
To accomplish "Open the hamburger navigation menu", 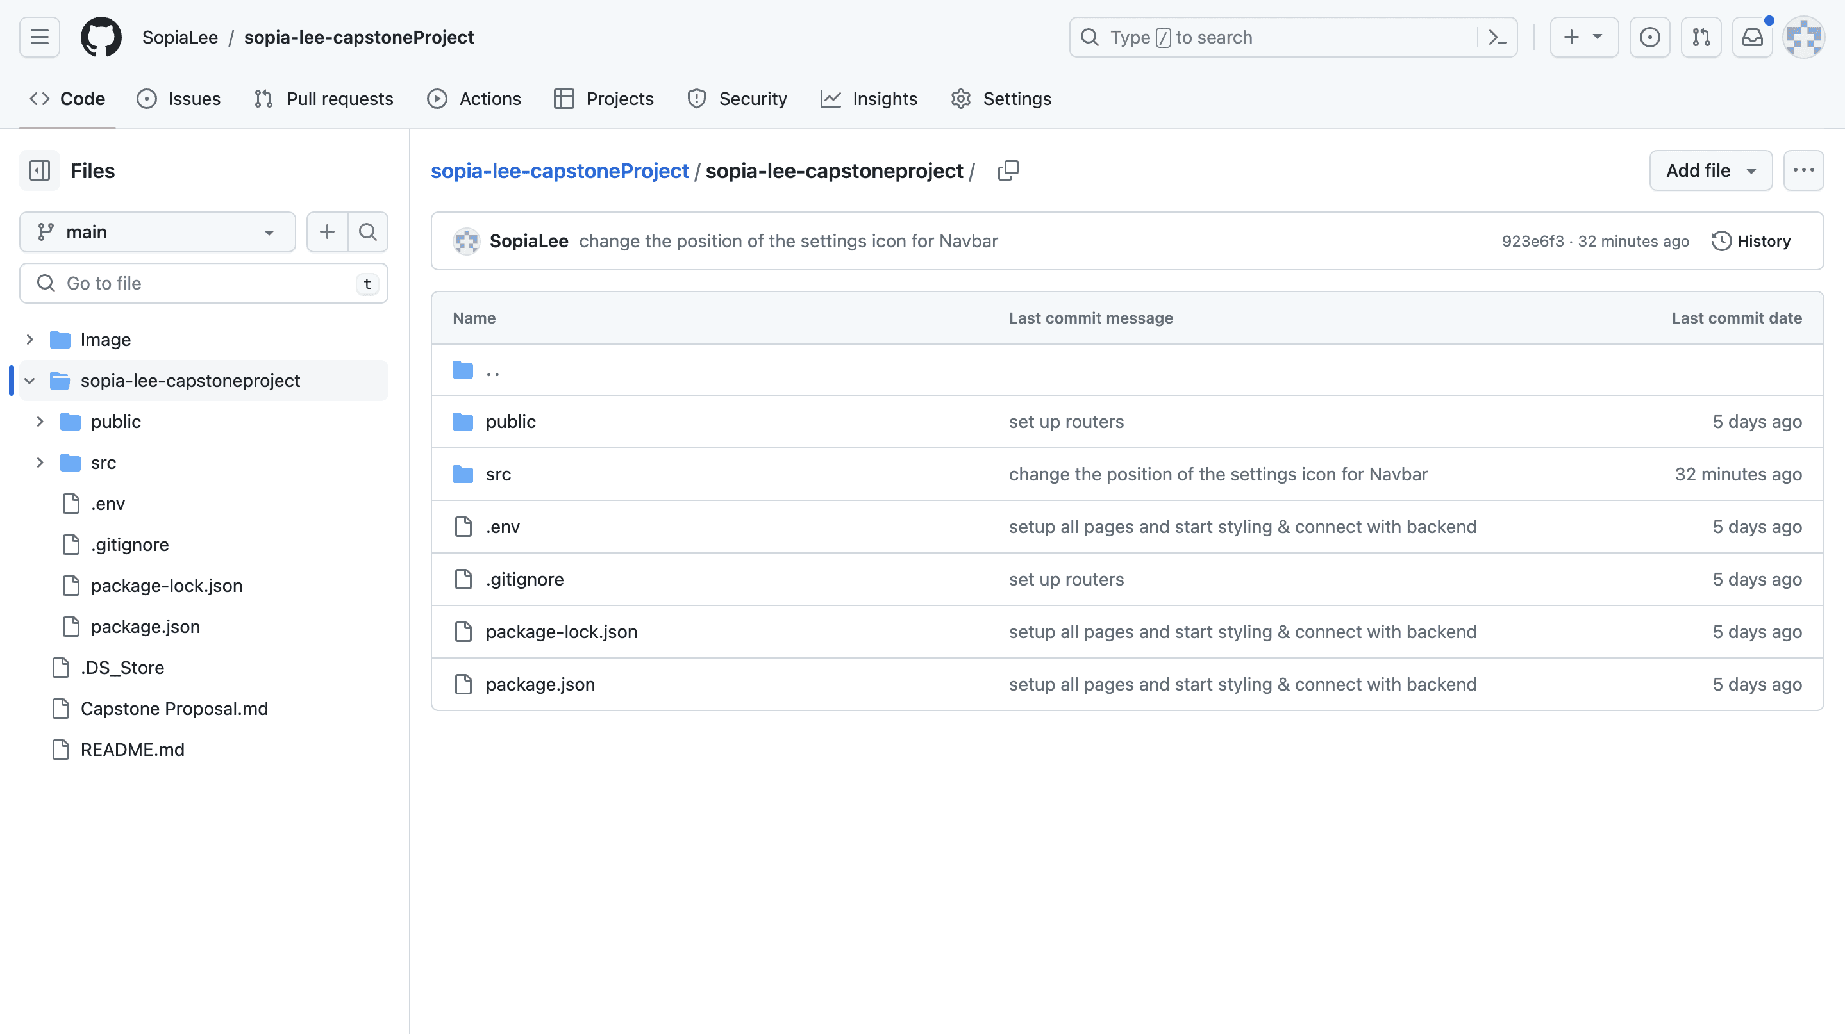I will coord(39,37).
